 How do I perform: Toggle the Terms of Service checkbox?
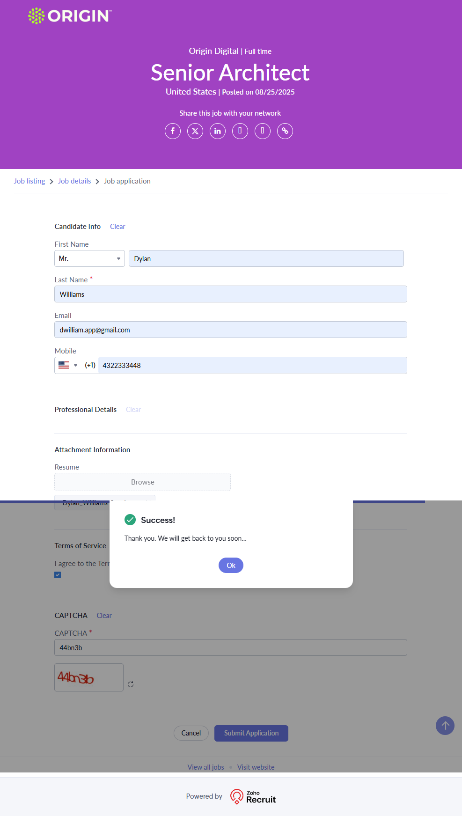(58, 575)
